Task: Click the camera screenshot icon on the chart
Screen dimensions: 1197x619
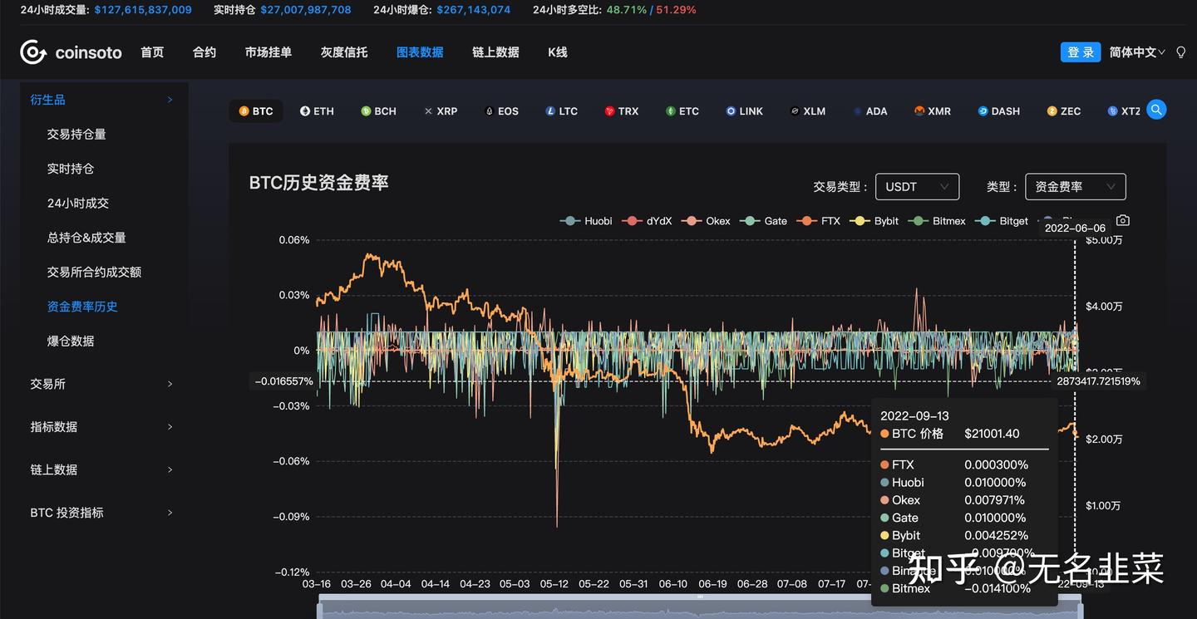Action: (1122, 220)
